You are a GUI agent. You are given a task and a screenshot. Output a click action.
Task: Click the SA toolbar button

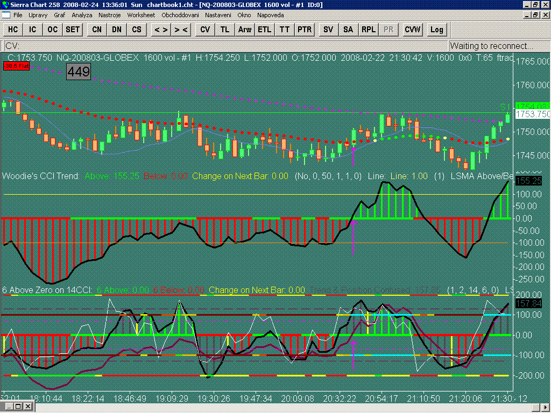pos(348,30)
